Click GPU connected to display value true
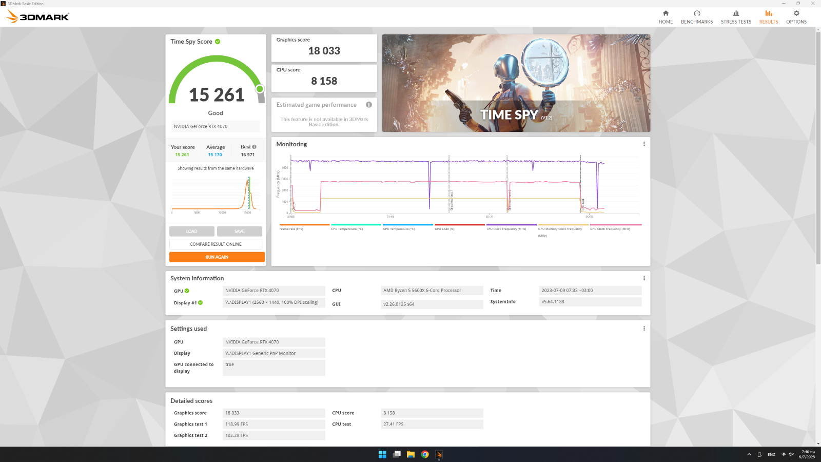This screenshot has height=462, width=821. point(274,368)
